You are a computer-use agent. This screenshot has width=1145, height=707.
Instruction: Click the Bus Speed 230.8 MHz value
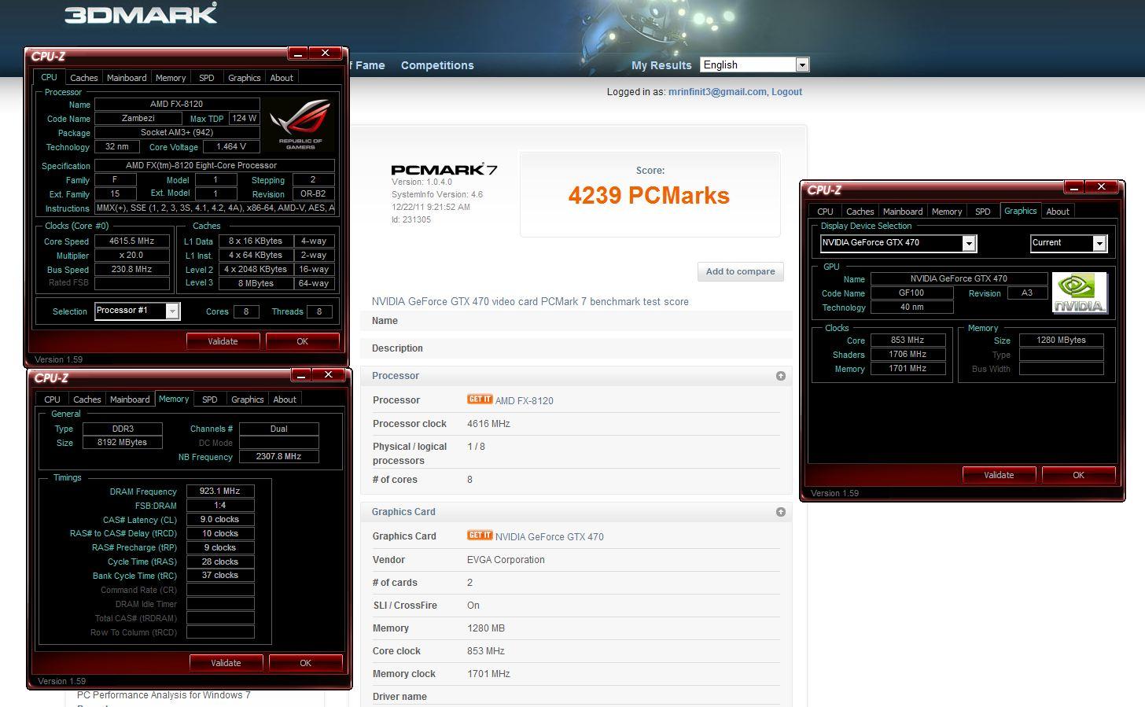click(x=131, y=270)
